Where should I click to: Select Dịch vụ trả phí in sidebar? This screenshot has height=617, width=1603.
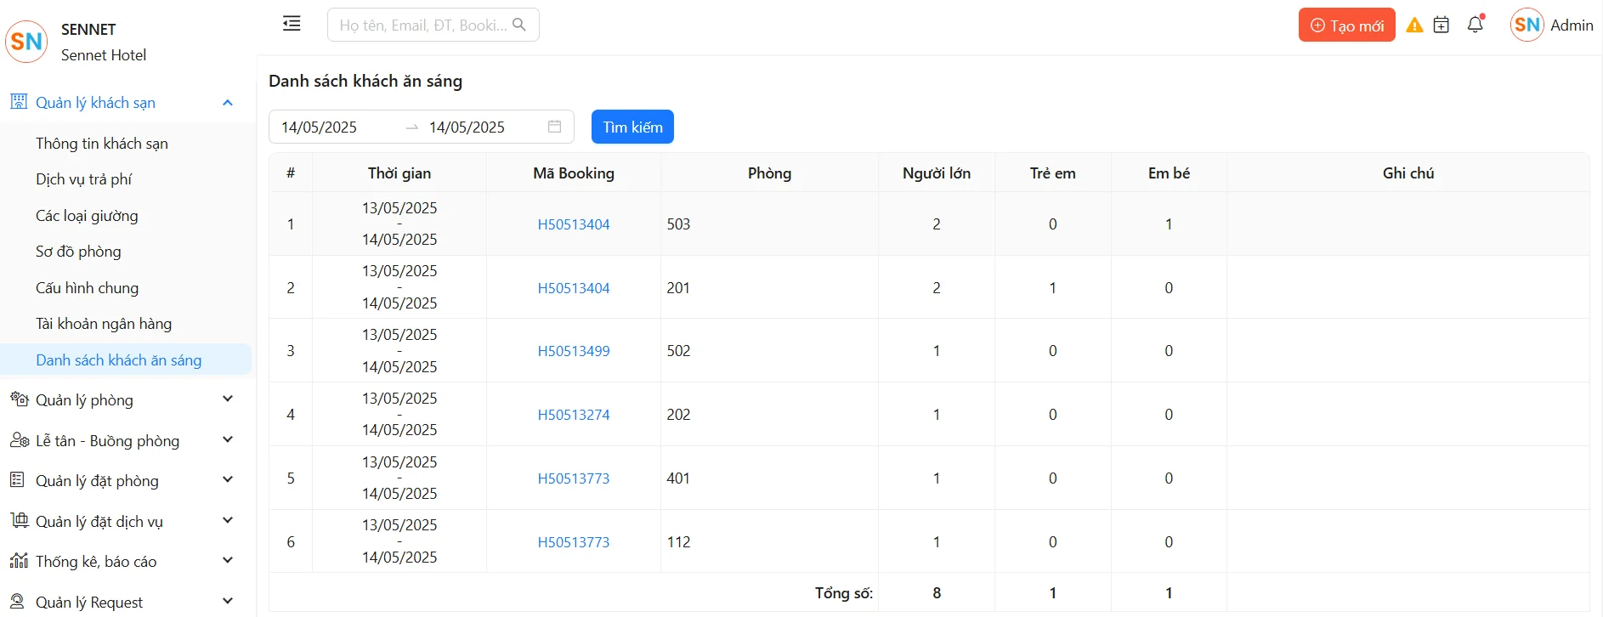(84, 179)
